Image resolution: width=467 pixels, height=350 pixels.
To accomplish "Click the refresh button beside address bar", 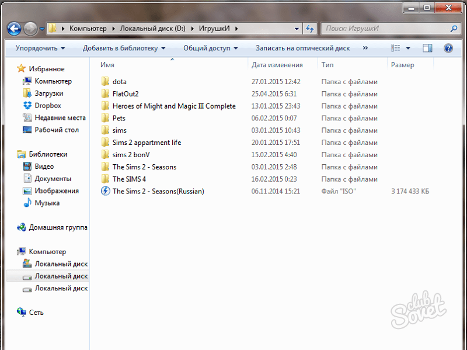I will [310, 28].
